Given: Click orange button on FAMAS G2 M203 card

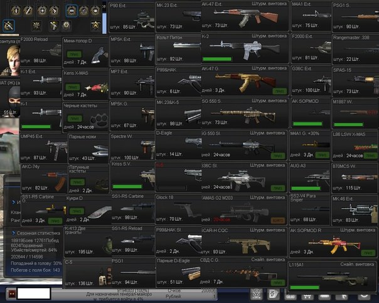Looking at the screenshot, I should pyautogui.click(x=278, y=220).
